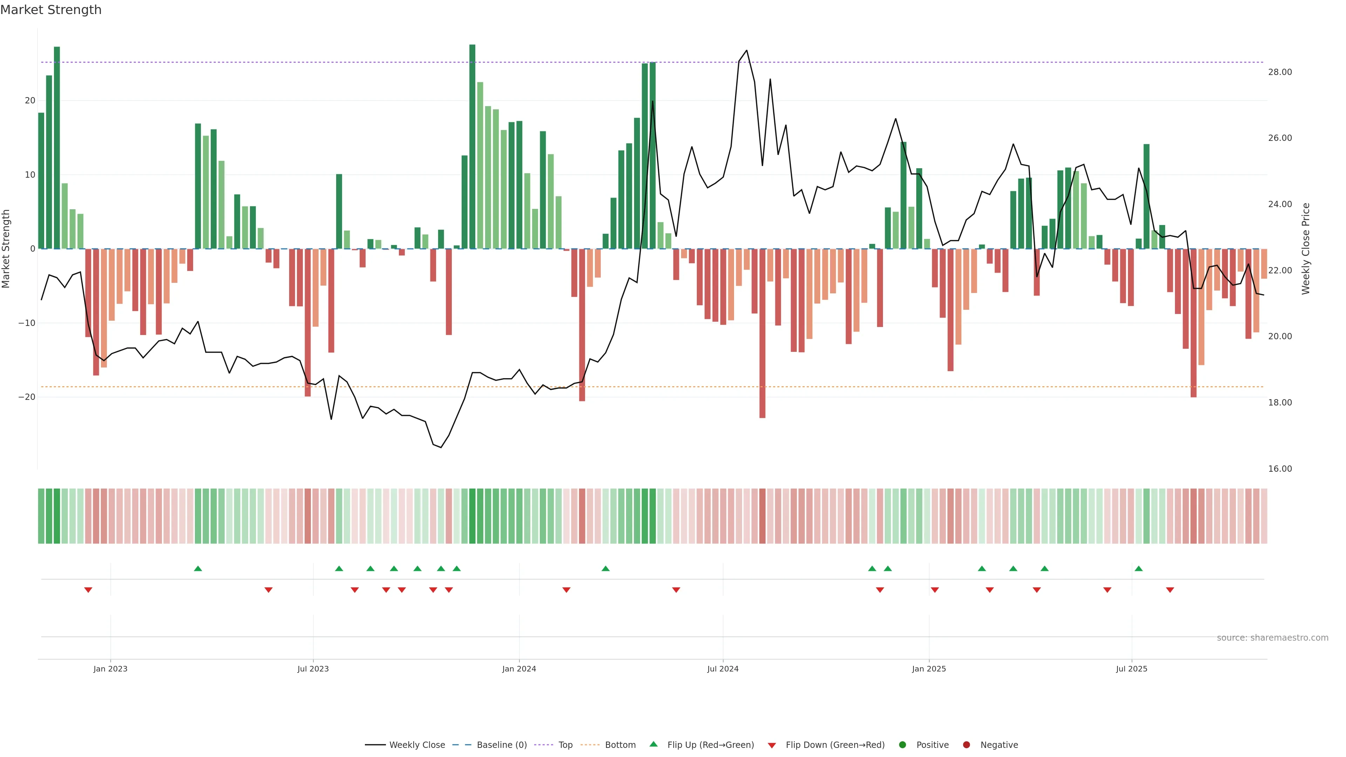The image size is (1346, 757).
Task: Click the Flip Down red triangle legend icon
Action: coord(772,745)
